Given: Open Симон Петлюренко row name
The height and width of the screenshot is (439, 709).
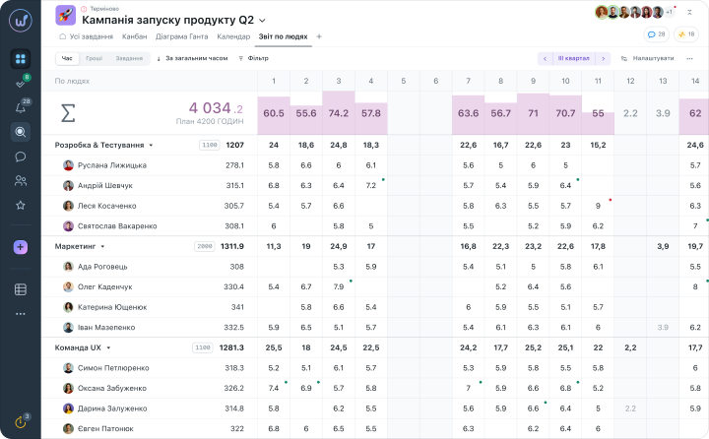Looking at the screenshot, I should (113, 368).
